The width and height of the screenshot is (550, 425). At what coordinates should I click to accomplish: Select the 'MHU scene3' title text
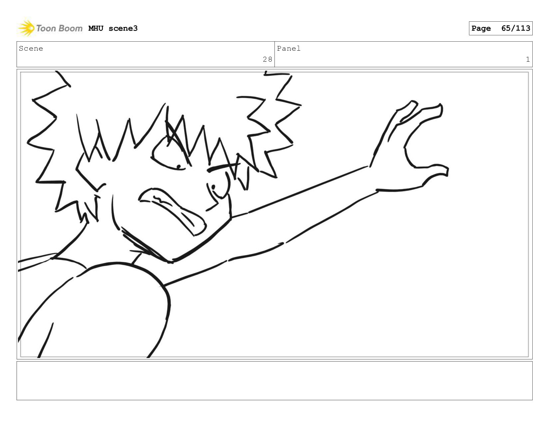[x=113, y=28]
